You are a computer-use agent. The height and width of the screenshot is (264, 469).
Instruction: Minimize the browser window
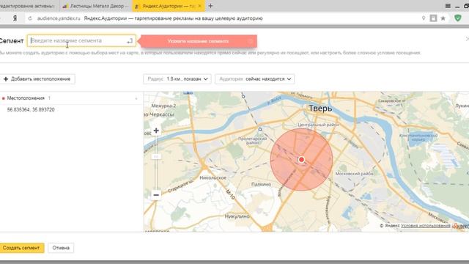[457, 6]
